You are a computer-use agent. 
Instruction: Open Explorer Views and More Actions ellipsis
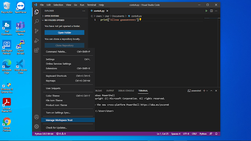[84, 11]
